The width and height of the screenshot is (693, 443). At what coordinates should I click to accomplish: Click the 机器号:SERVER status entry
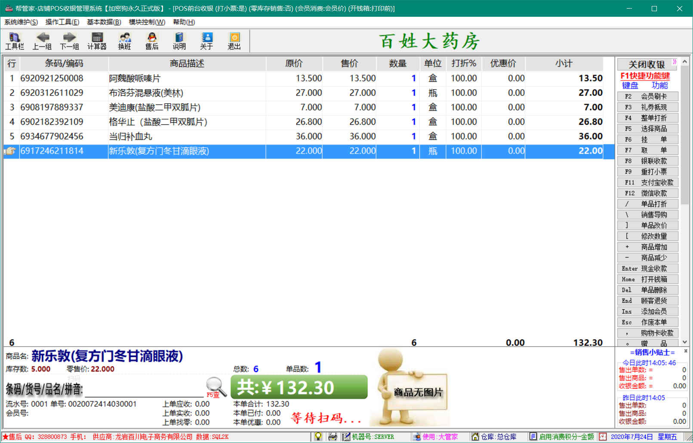(x=369, y=437)
